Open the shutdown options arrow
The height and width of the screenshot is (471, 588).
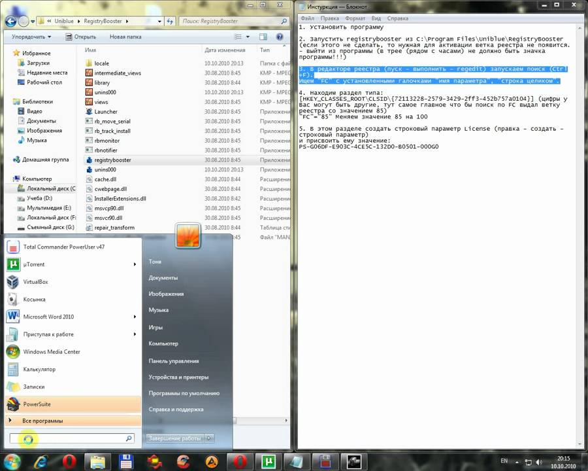click(210, 438)
